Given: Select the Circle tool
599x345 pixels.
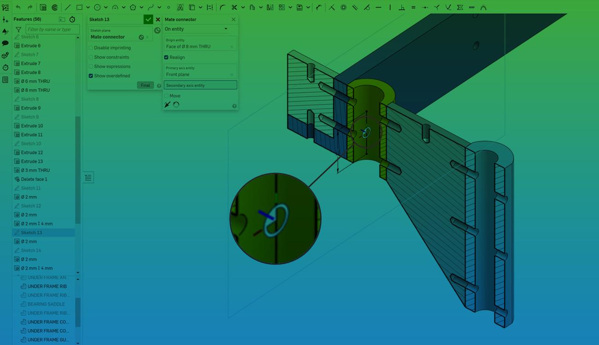Looking at the screenshot, I should point(97,7).
